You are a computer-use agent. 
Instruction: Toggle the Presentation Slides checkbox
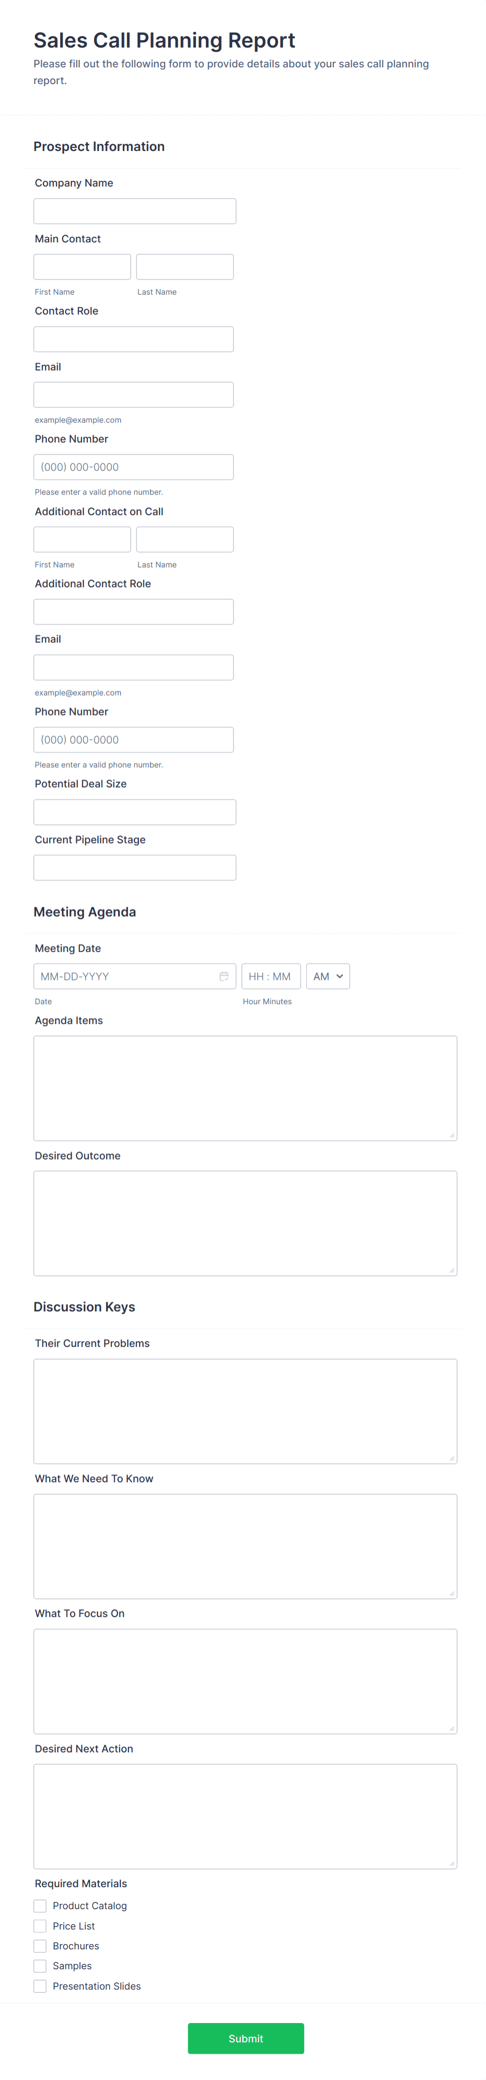pyautogui.click(x=40, y=1986)
